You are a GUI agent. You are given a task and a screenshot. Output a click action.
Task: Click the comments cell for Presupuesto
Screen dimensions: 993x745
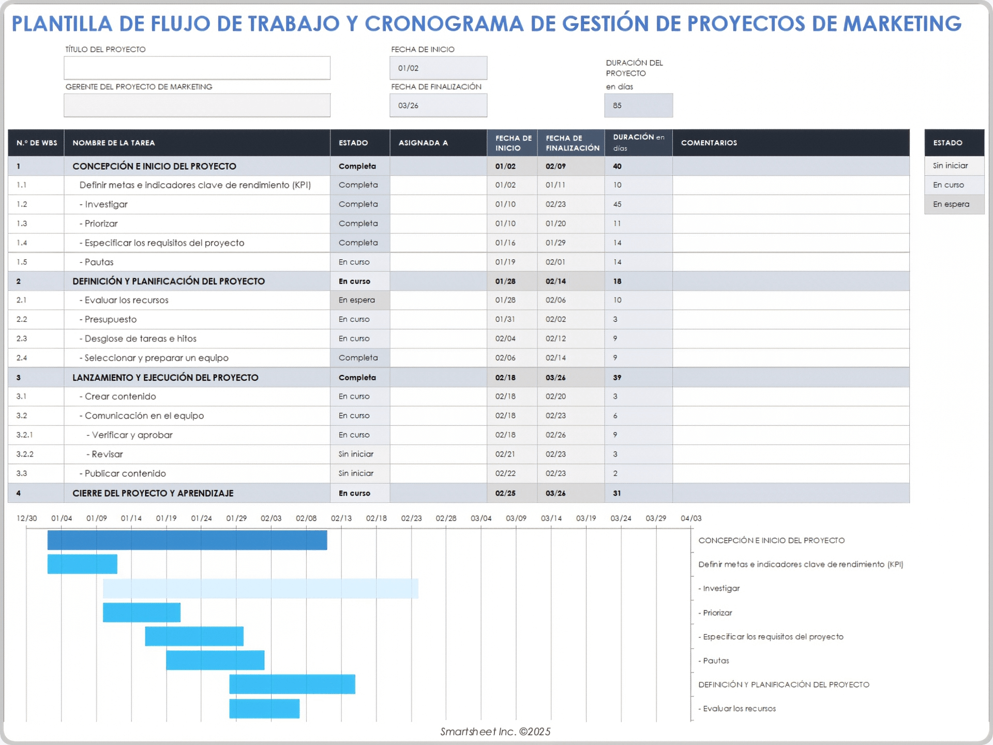click(791, 319)
